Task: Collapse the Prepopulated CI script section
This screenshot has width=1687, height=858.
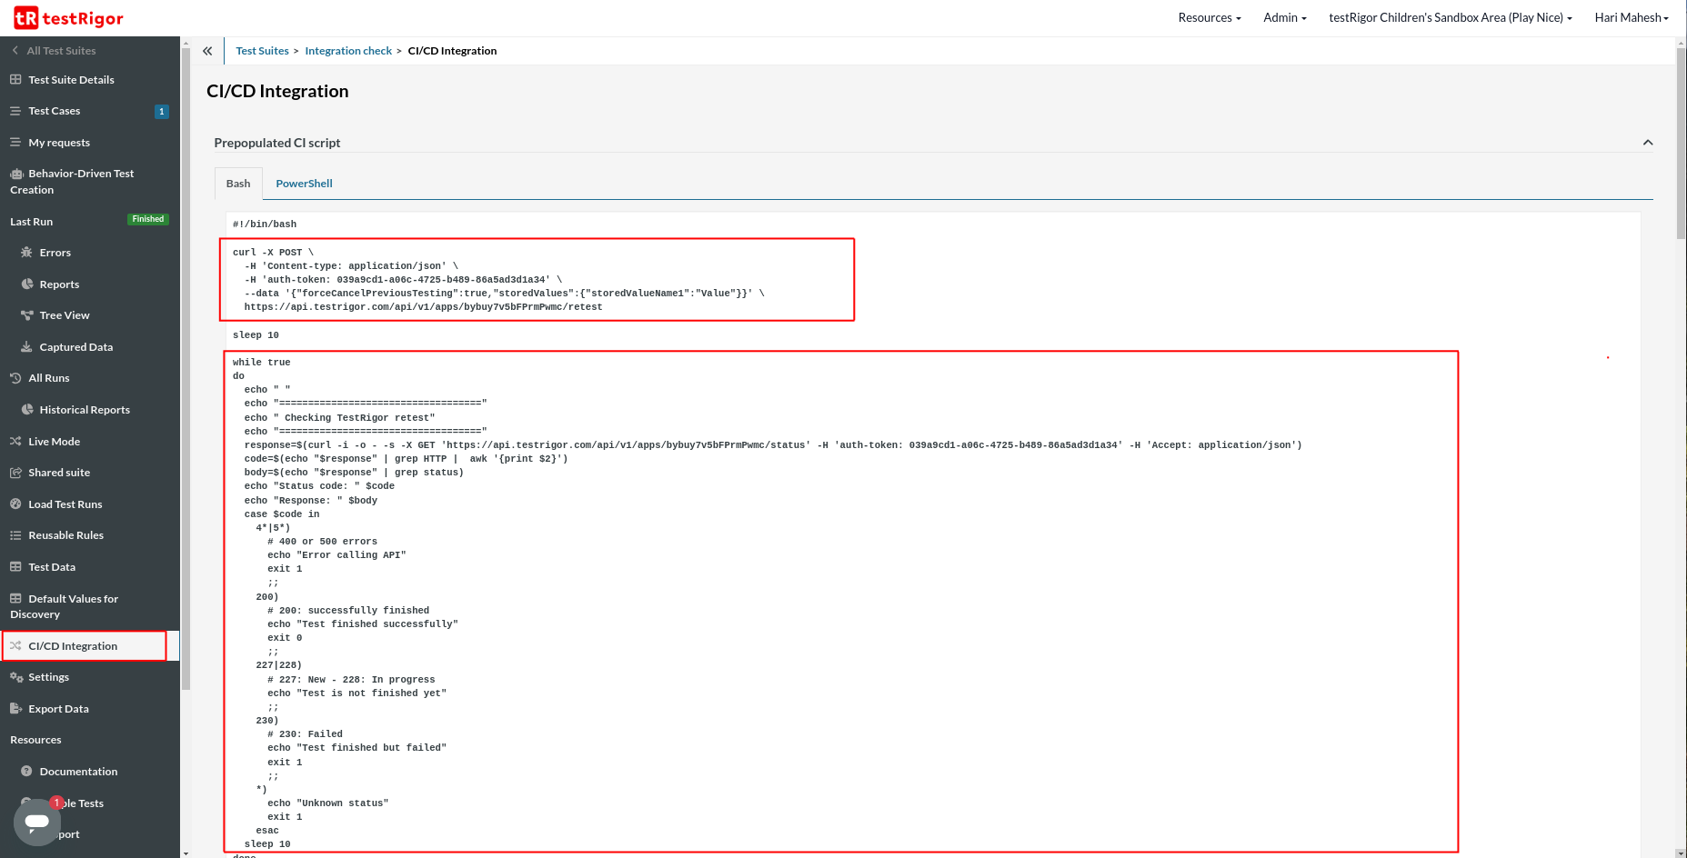Action: [x=1647, y=143]
